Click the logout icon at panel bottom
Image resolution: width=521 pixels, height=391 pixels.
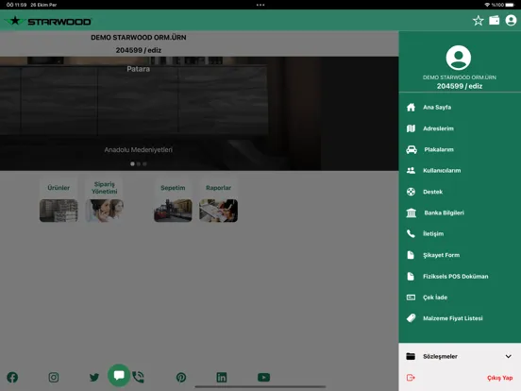click(411, 378)
